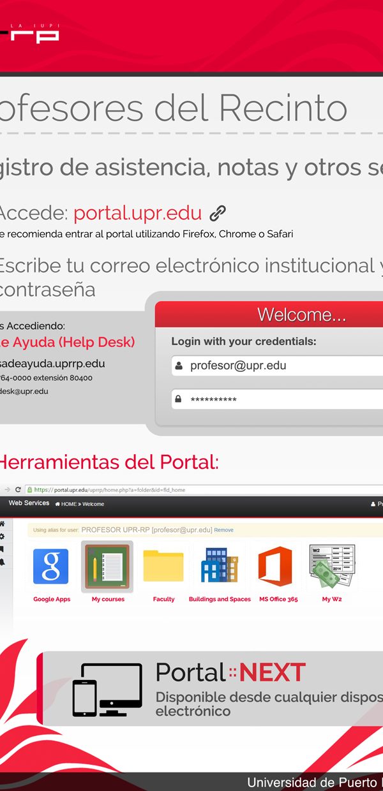Click the Welcome breadcrumb item
This screenshot has height=791, width=383.
(93, 504)
